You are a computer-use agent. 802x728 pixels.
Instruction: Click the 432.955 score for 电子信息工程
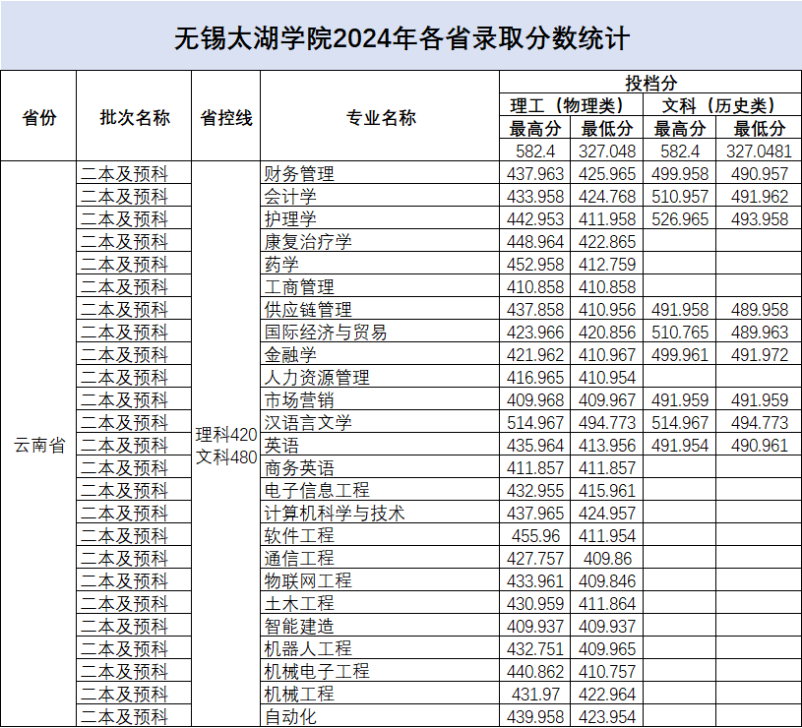coord(535,490)
